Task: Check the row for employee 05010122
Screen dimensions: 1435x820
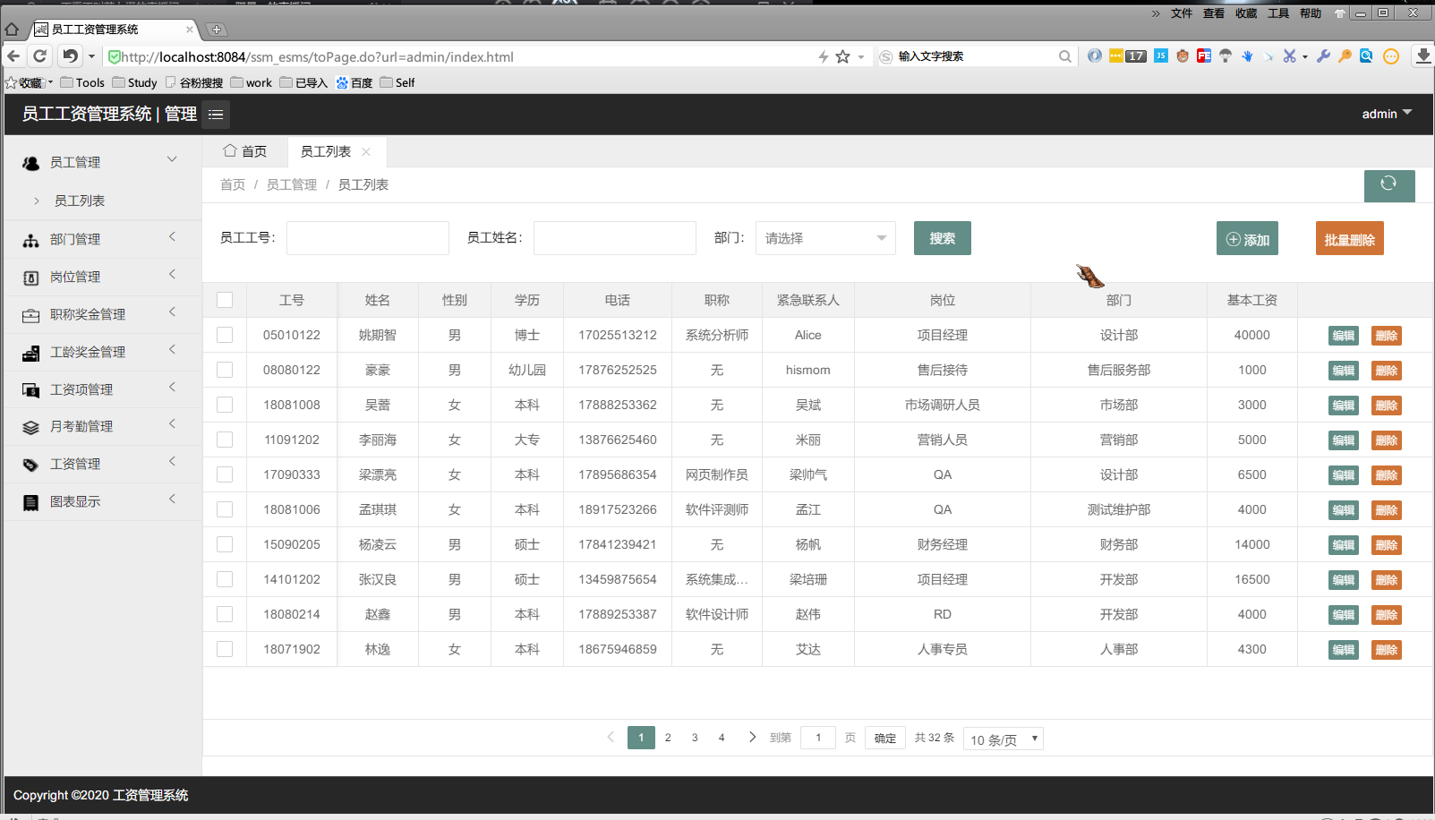Action: point(225,335)
